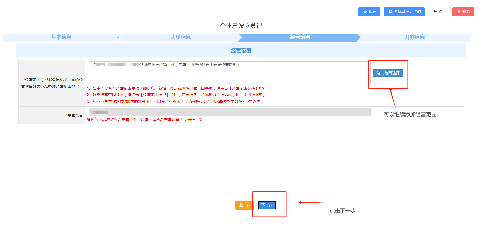Click the step dot after 人员信息

click(x=237, y=37)
